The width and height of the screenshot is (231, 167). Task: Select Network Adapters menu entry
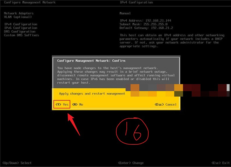point(18,13)
